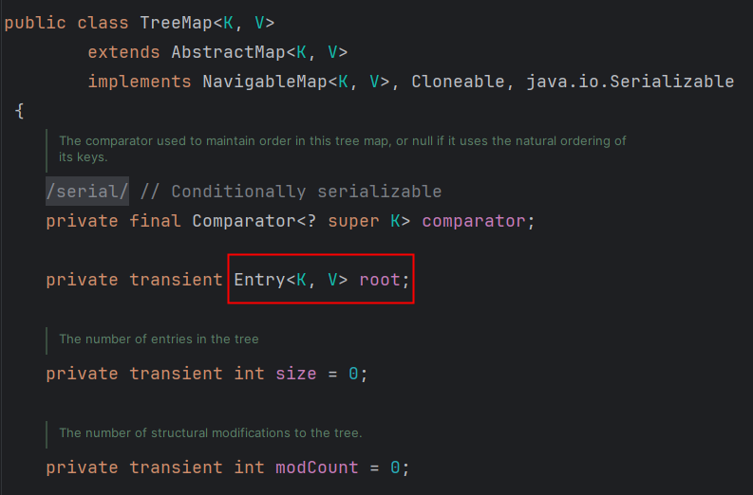Image resolution: width=753 pixels, height=495 pixels.
Task: Click the 'implements' keyword
Action: click(x=140, y=82)
